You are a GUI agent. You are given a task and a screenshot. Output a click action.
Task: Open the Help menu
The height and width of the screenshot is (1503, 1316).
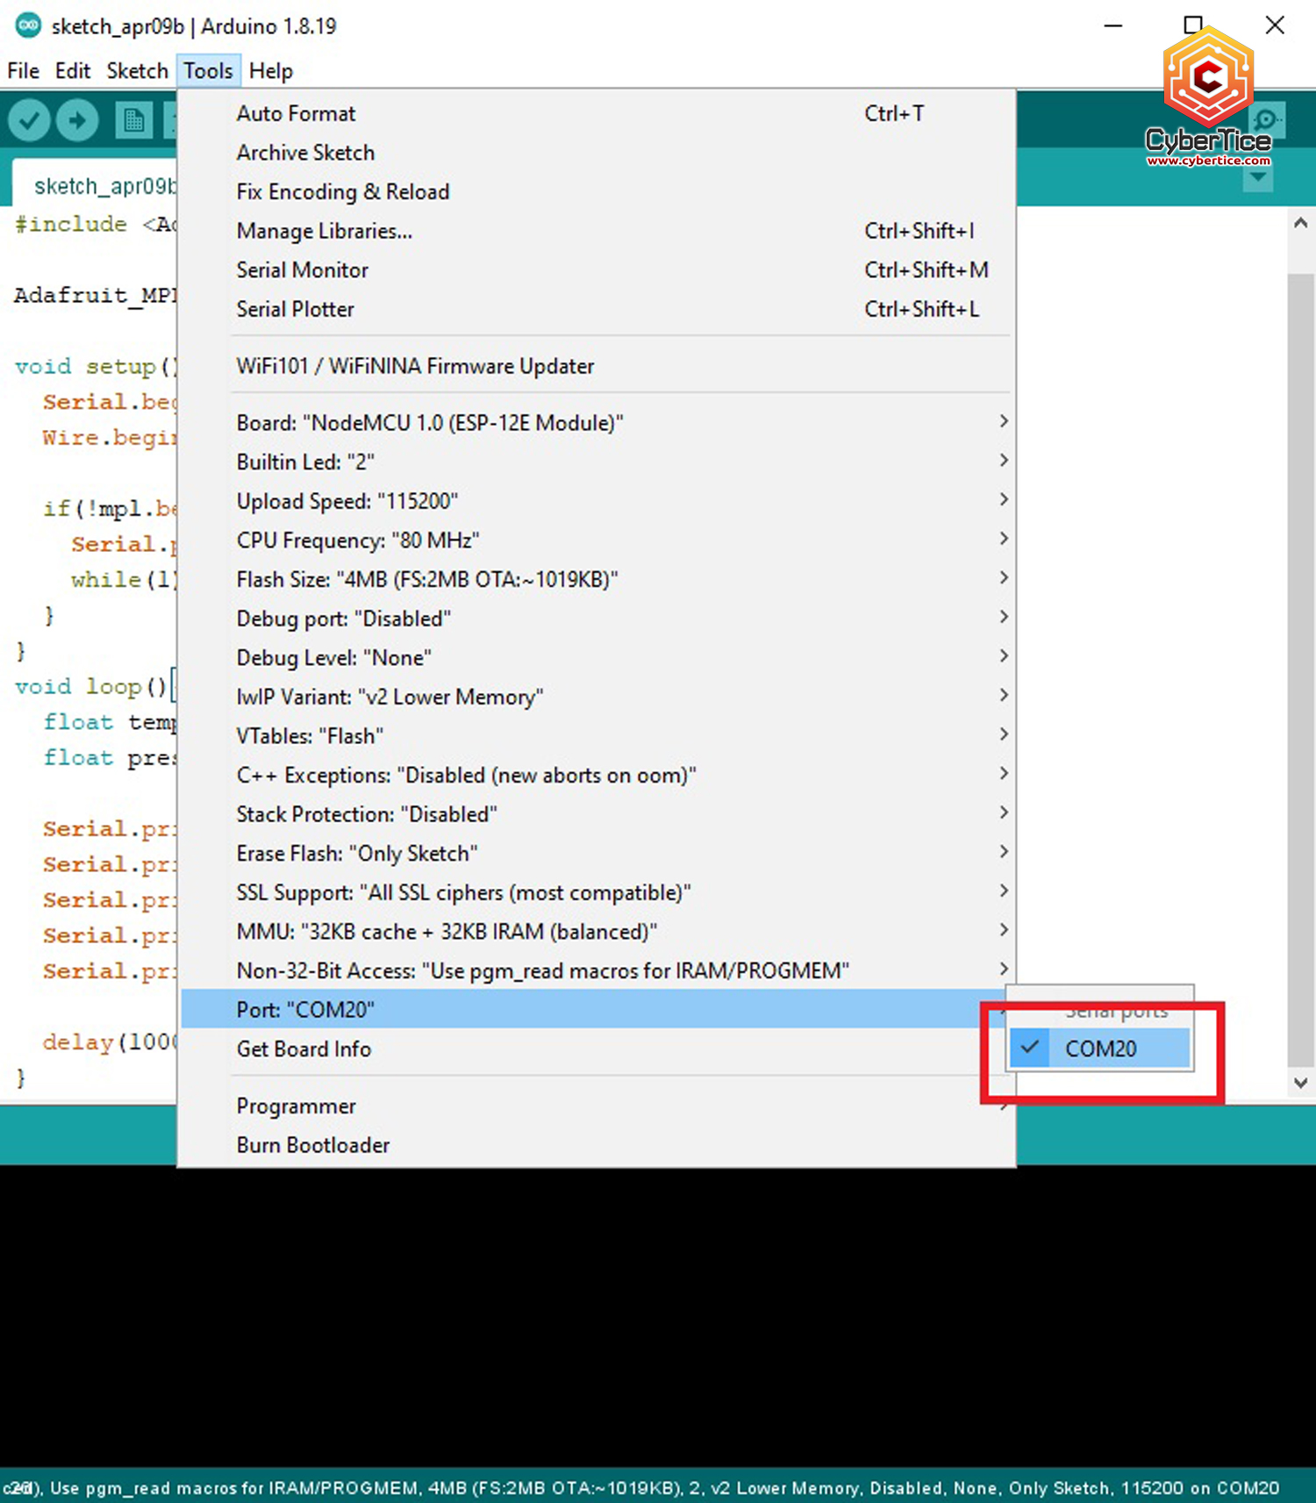270,71
